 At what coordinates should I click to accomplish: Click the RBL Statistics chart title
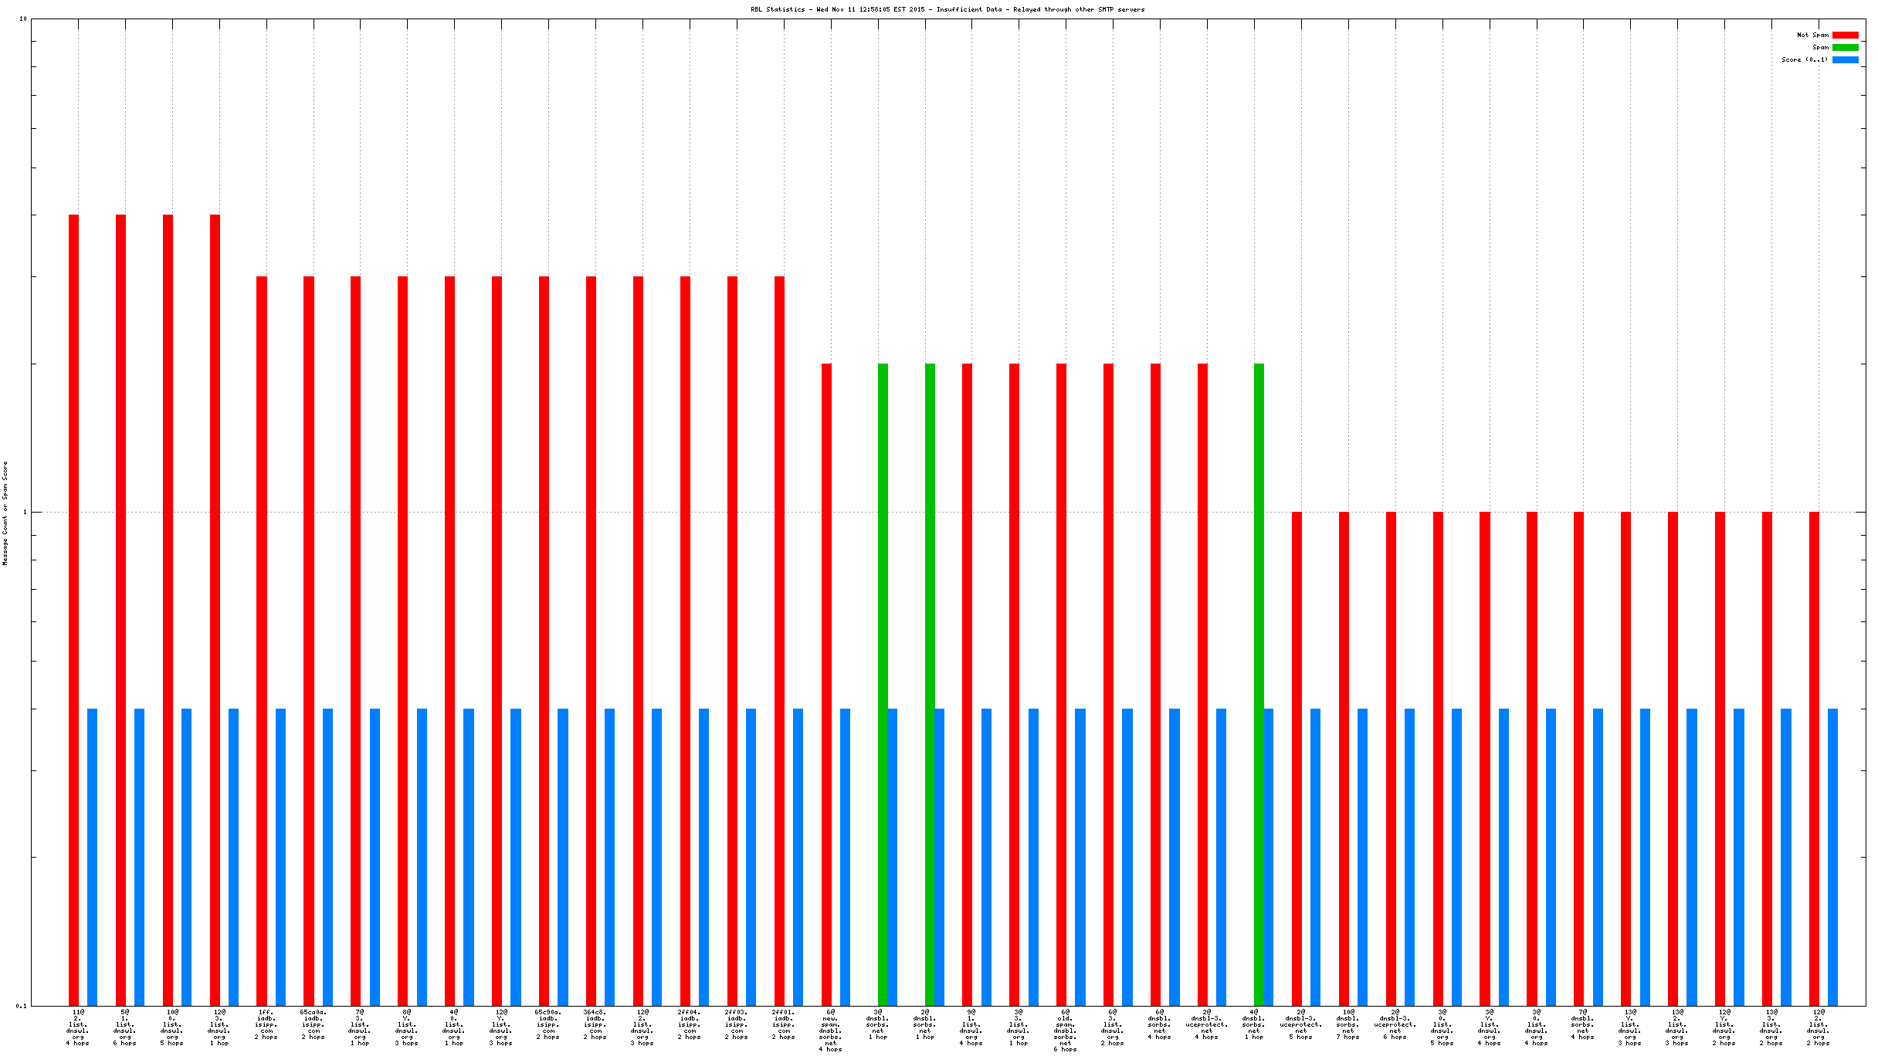[947, 9]
